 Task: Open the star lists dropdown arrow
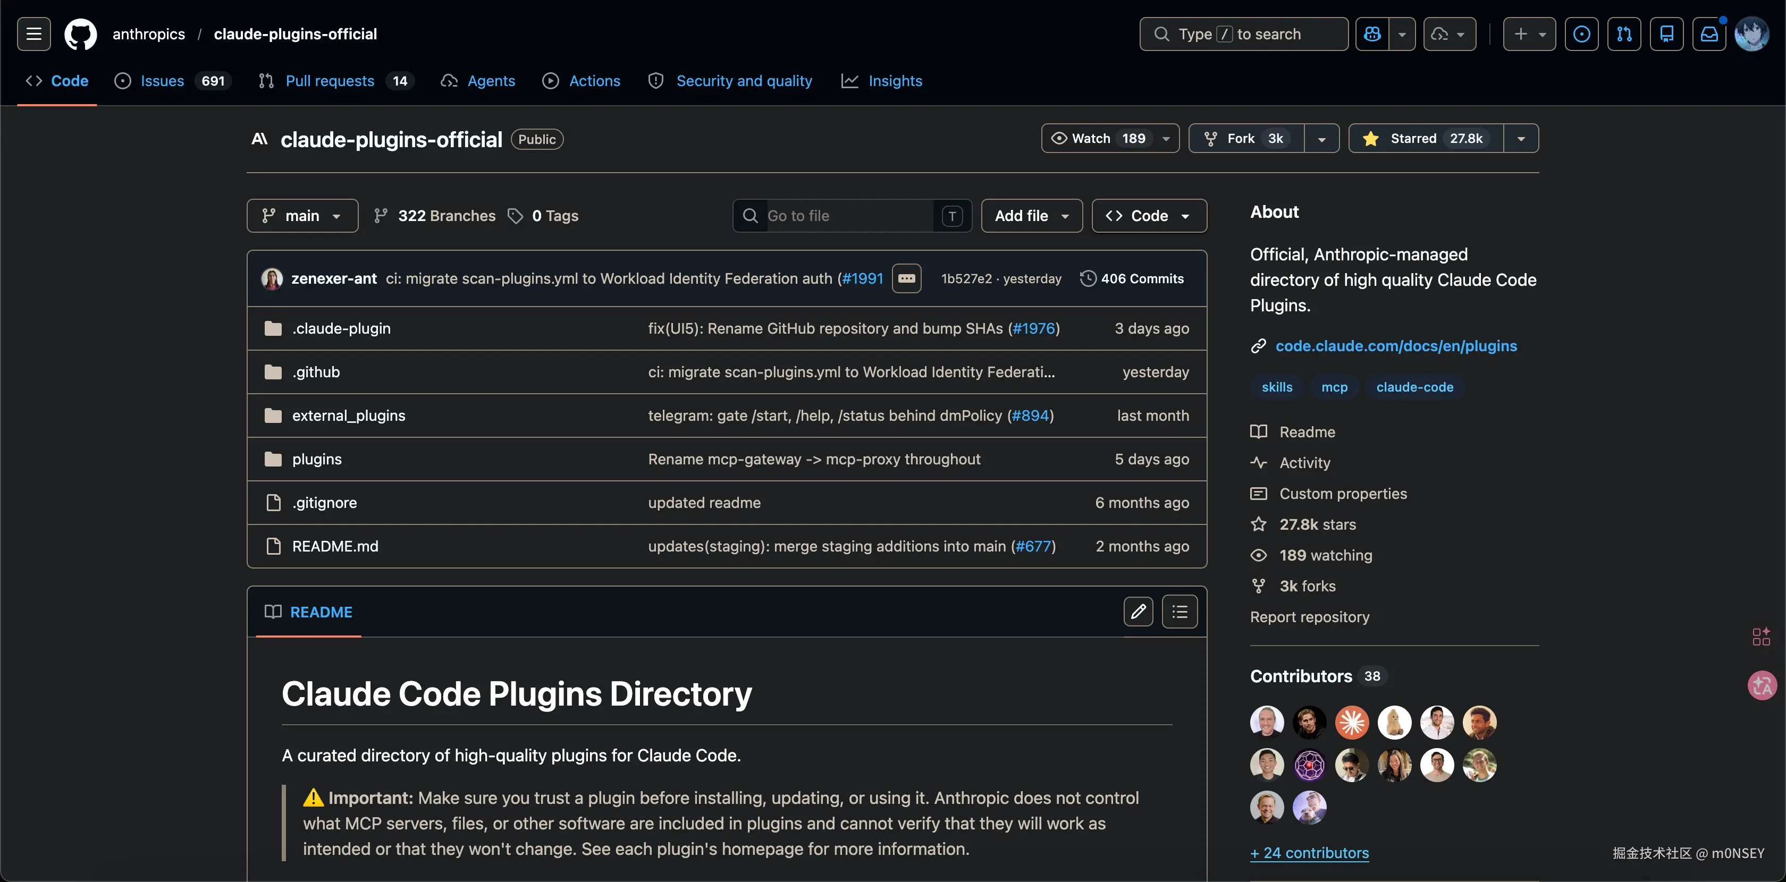pyautogui.click(x=1521, y=139)
